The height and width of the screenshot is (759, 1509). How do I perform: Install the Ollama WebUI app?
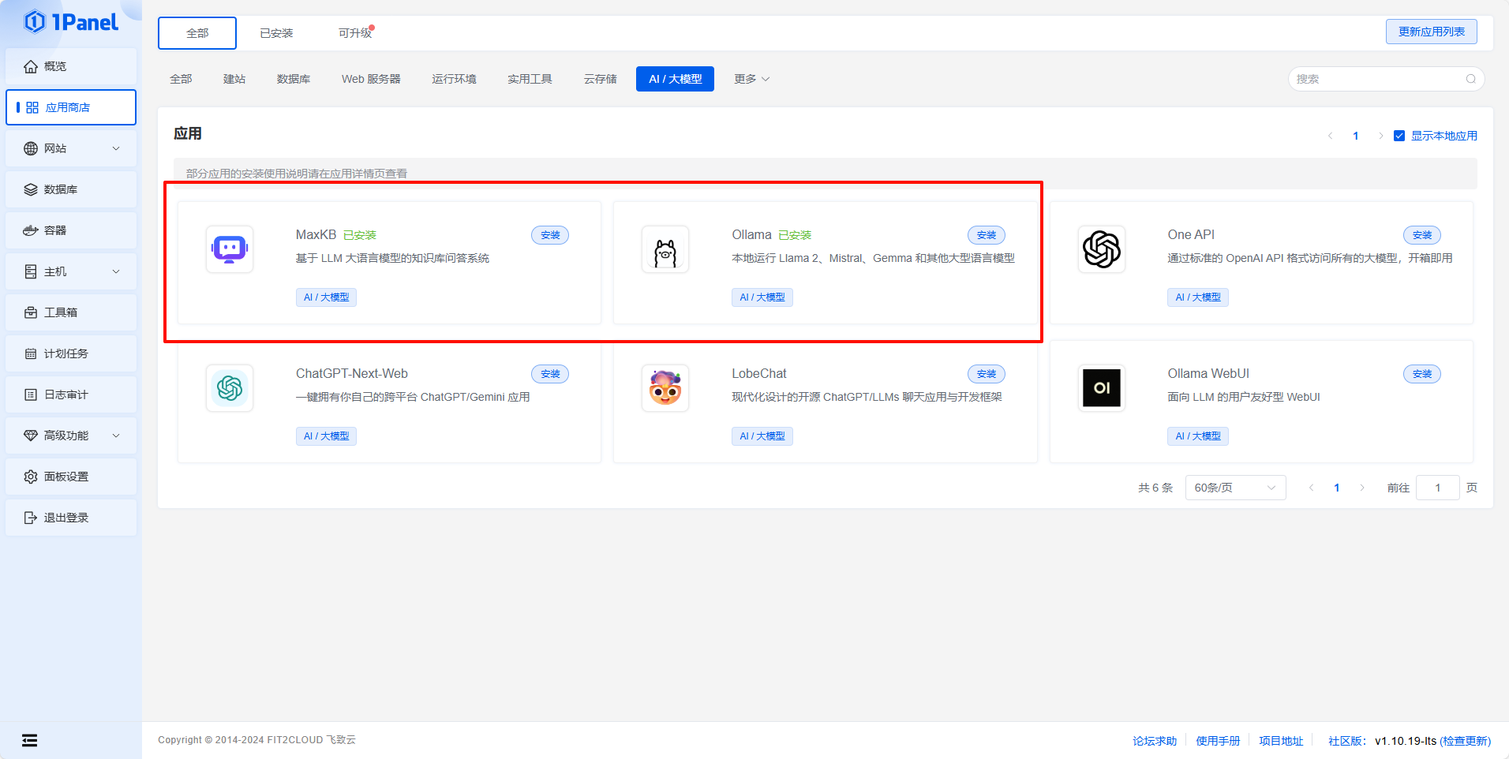[x=1422, y=374]
